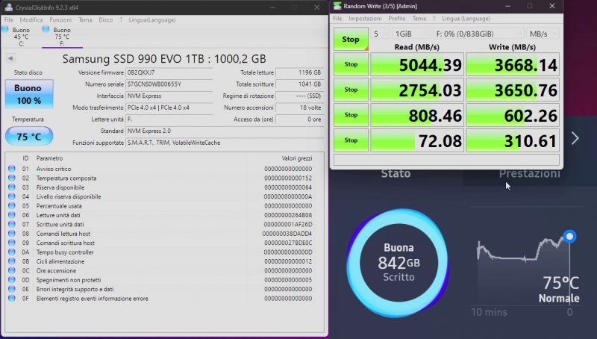
Task: Open the test count dropdown showing 5
Action: tap(380, 34)
